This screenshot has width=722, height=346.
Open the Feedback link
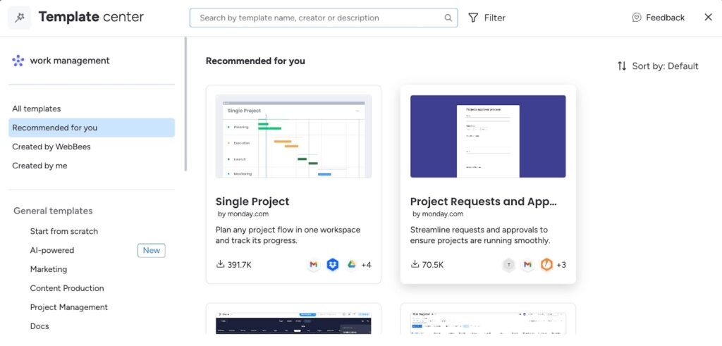tap(659, 18)
